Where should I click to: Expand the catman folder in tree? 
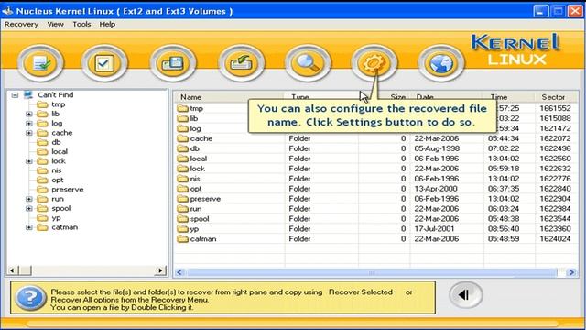coord(29,227)
